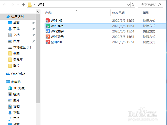Select the WPS H5 shortcut icon
The height and width of the screenshot is (125, 167).
47,20
